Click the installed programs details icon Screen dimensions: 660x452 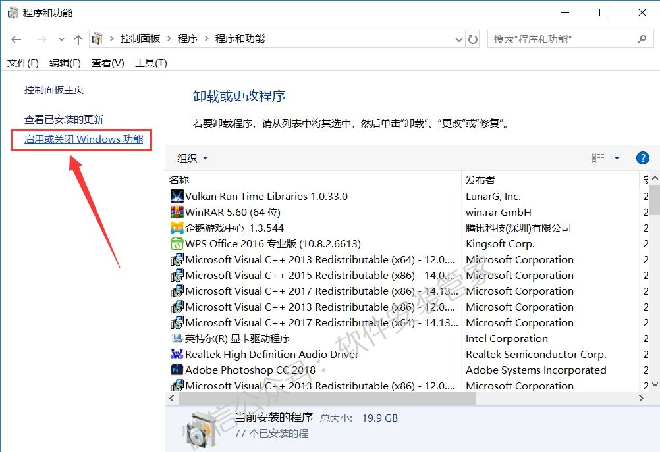201,429
